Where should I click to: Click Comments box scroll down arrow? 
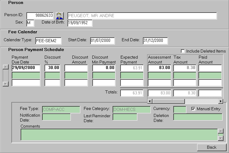click(x=220, y=138)
